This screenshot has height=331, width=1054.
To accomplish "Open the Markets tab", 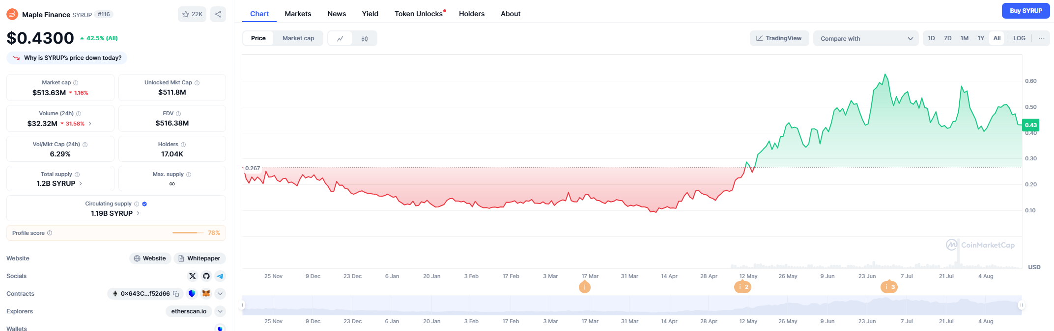I will pyautogui.click(x=298, y=14).
